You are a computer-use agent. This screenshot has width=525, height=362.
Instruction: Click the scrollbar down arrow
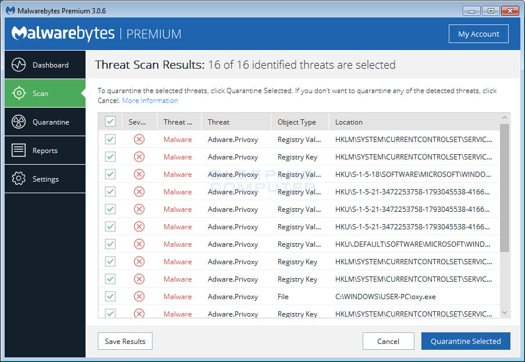(504, 313)
